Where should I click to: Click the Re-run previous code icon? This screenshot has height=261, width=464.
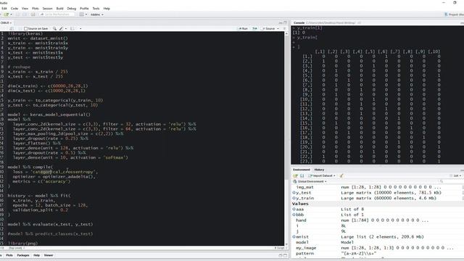[254, 29]
